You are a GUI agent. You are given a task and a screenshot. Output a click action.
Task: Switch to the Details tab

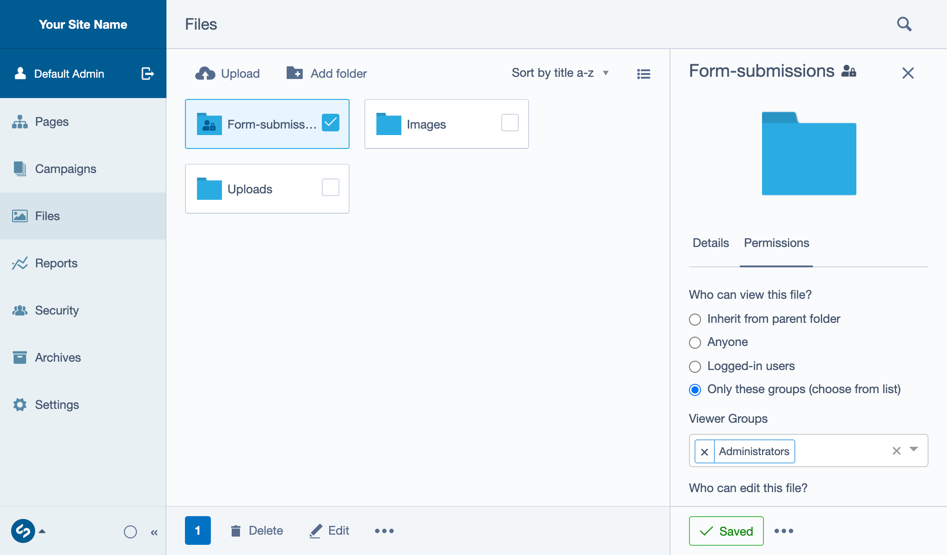(711, 243)
